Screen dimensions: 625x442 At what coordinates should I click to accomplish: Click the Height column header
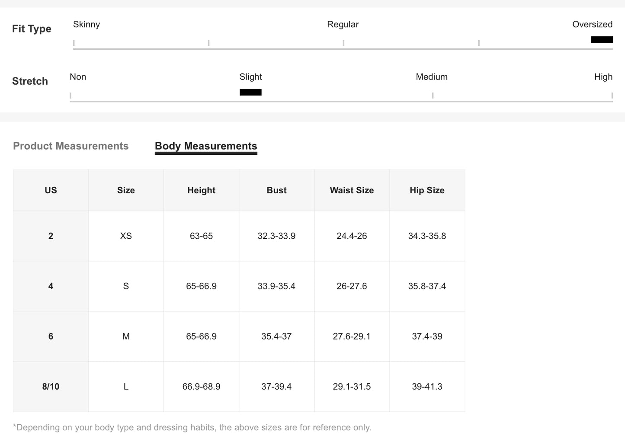(x=201, y=190)
